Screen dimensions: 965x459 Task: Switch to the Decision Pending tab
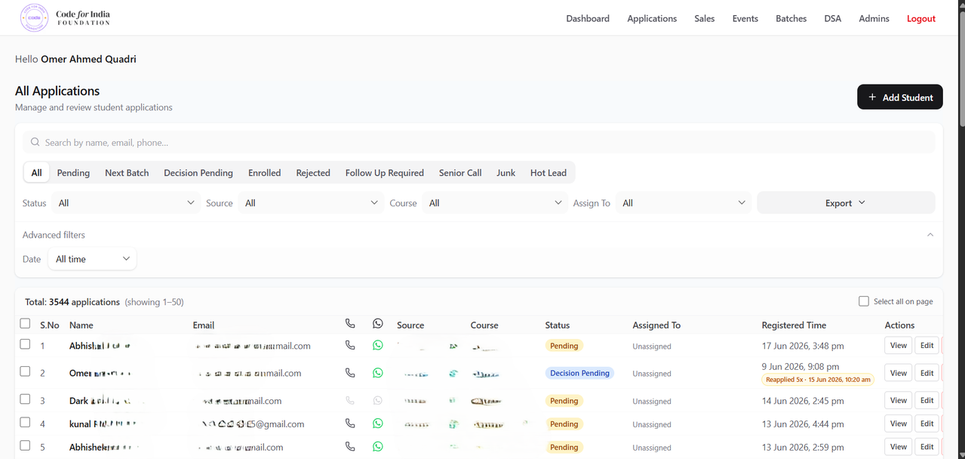coord(198,173)
